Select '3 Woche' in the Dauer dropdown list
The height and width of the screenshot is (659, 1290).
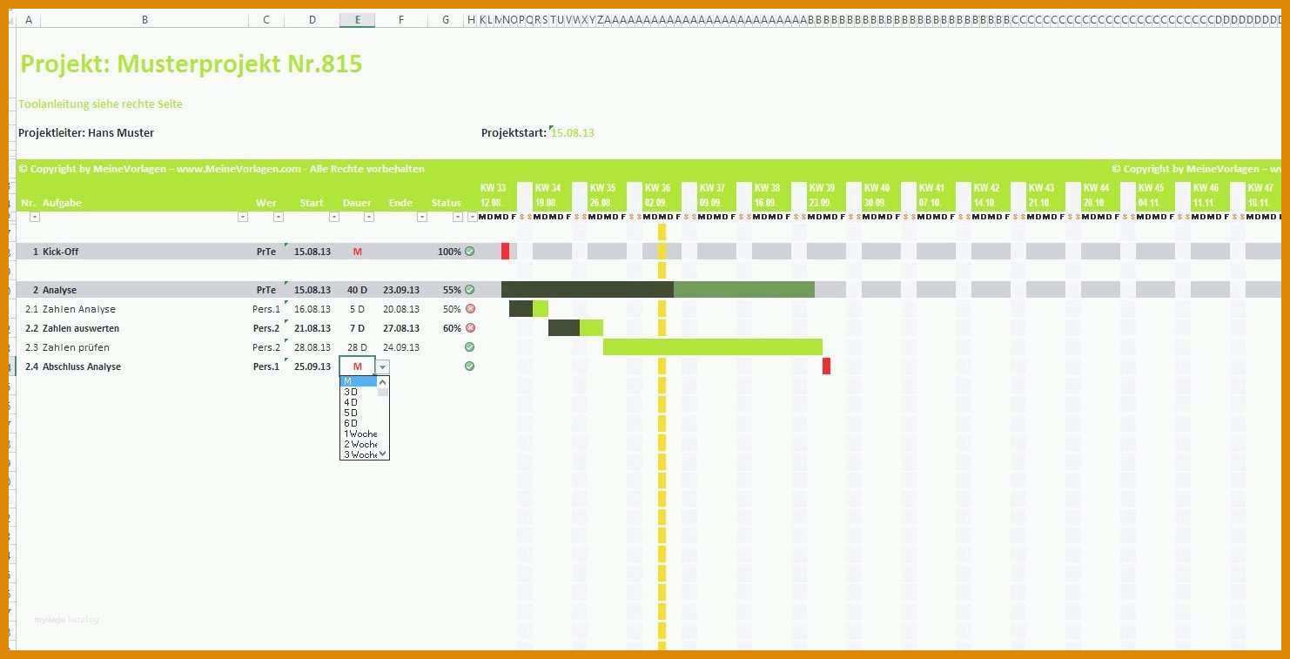[358, 454]
